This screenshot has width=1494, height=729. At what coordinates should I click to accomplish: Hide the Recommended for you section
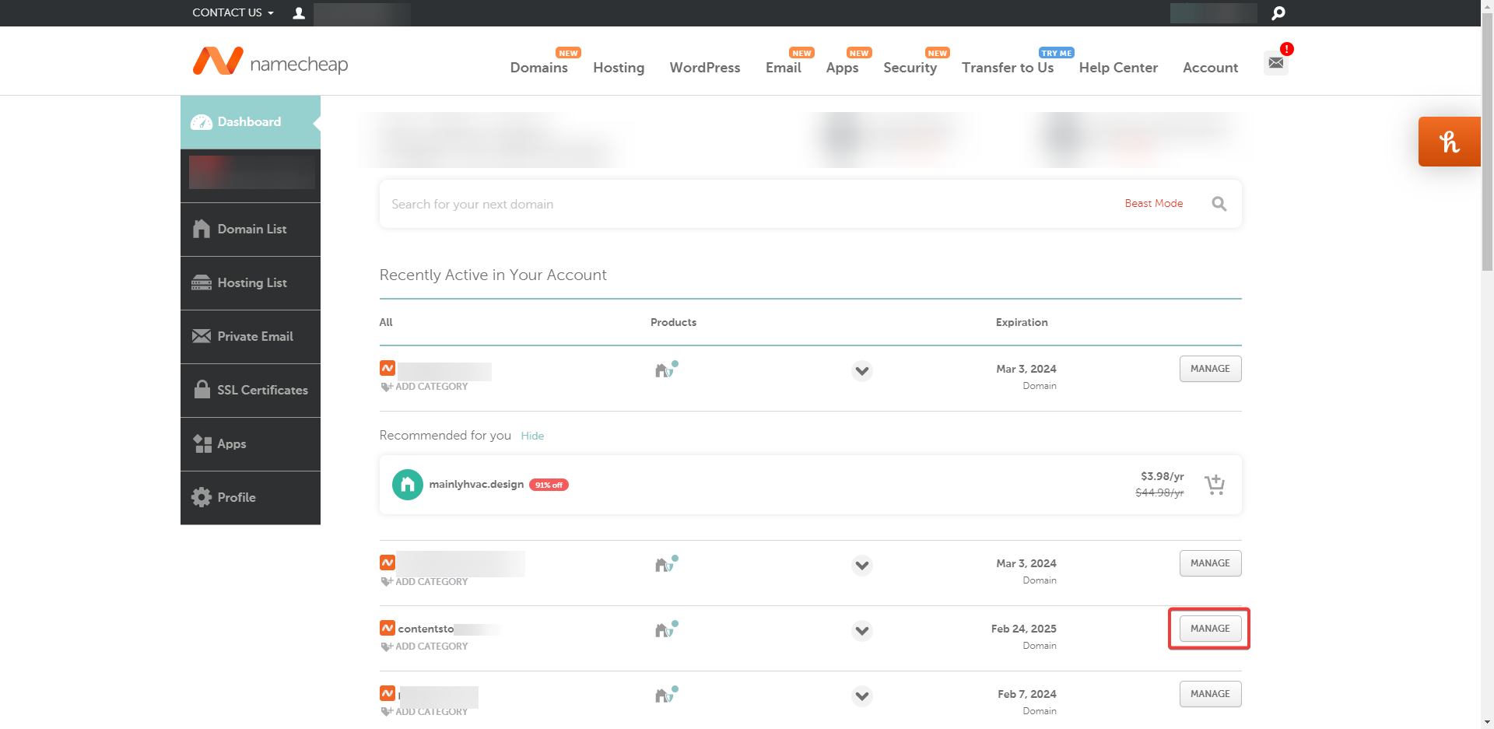[x=532, y=436]
